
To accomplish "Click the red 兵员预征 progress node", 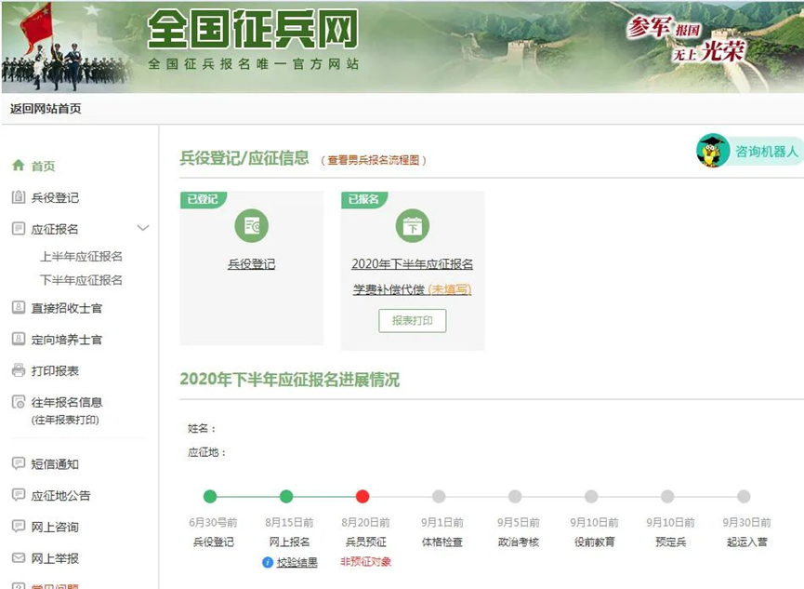I will click(362, 497).
